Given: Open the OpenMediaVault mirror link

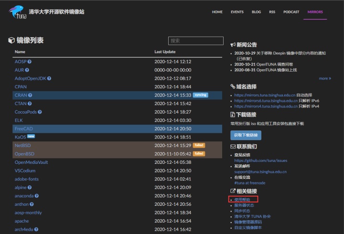Looking at the screenshot, I should pos(32,162).
